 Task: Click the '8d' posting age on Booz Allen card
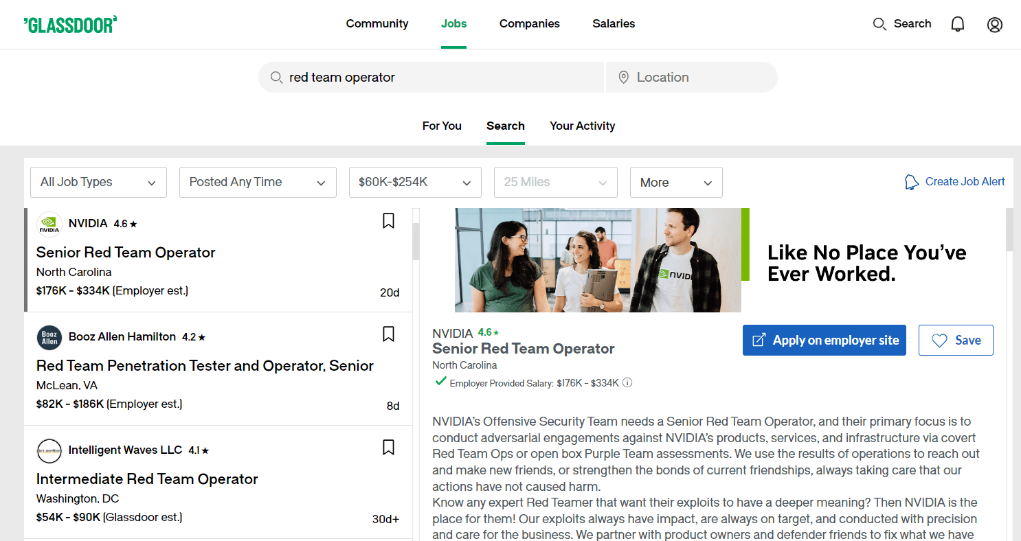coord(393,406)
